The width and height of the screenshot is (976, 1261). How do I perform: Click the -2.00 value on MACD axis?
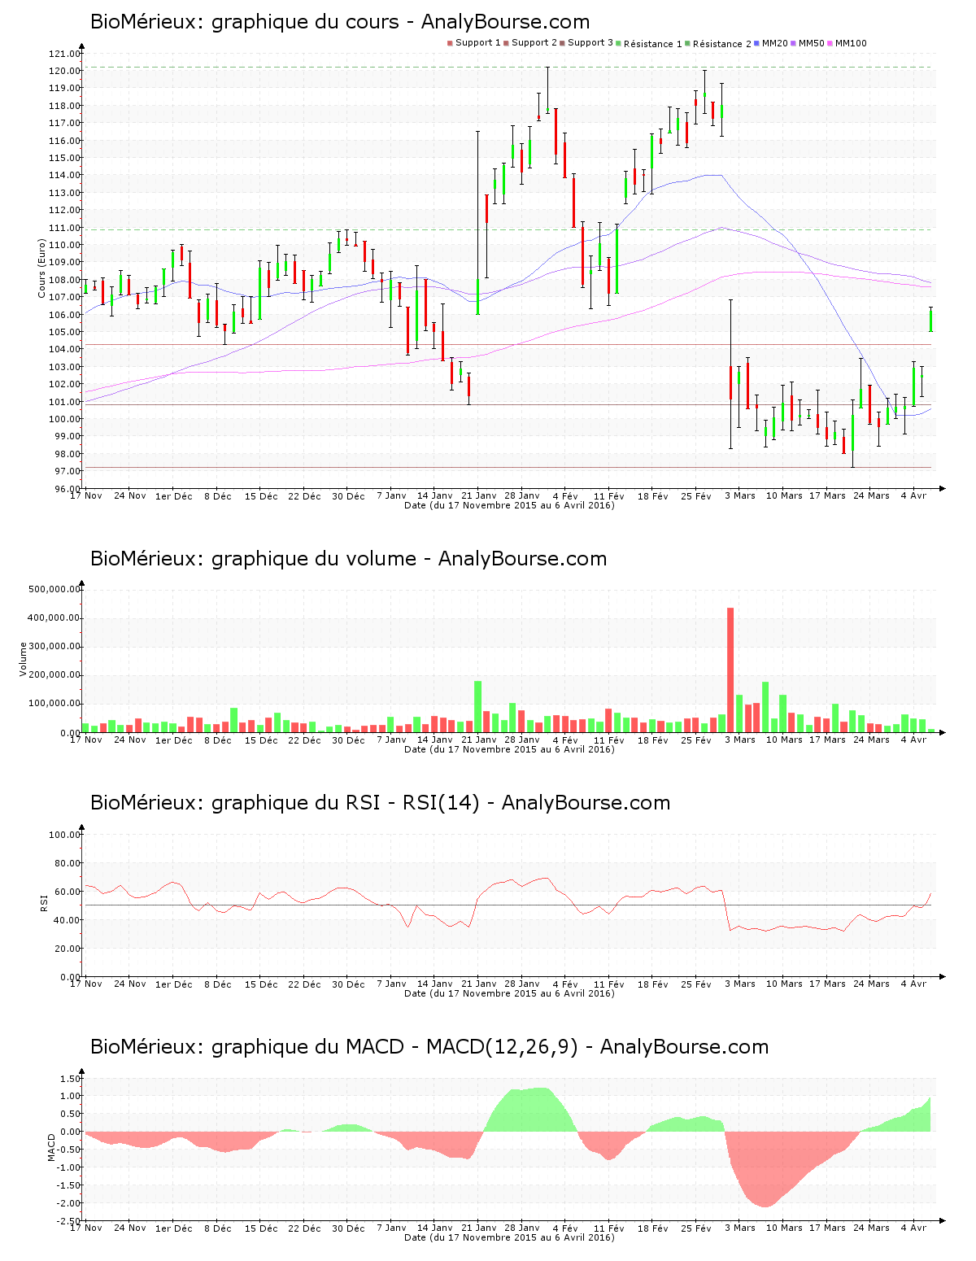68,1203
